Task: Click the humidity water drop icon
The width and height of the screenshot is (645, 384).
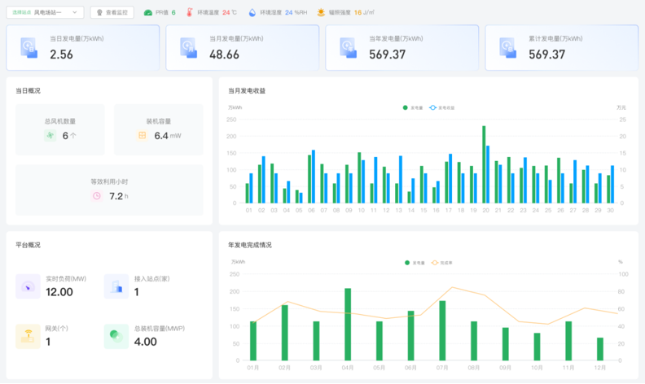Action: (252, 13)
